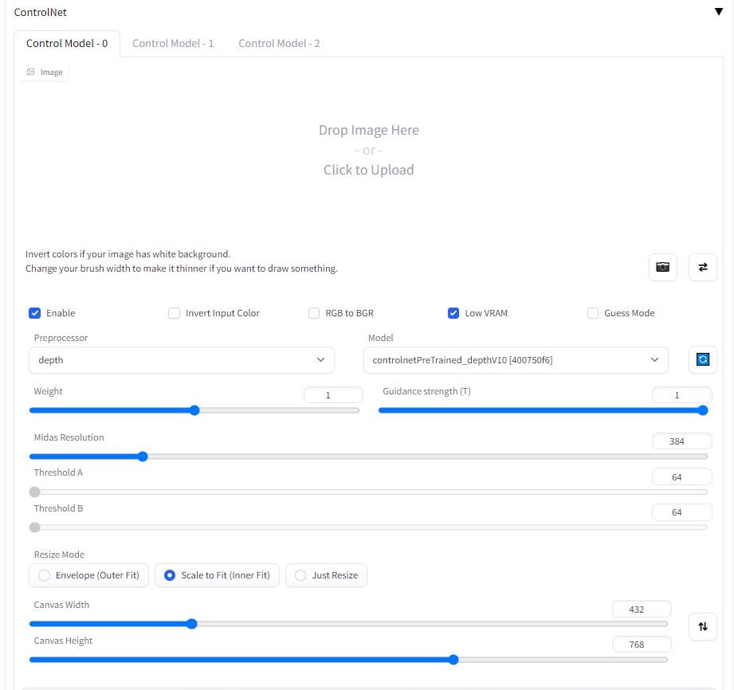
Task: Refresh the ControlNet models list icon
Action: 703,359
